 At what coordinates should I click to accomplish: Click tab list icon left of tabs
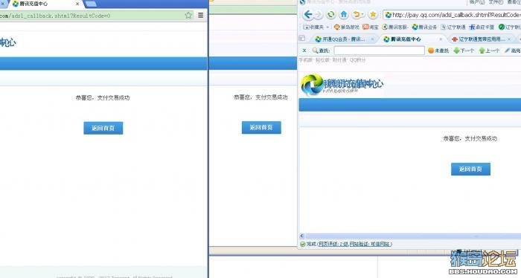pos(301,38)
